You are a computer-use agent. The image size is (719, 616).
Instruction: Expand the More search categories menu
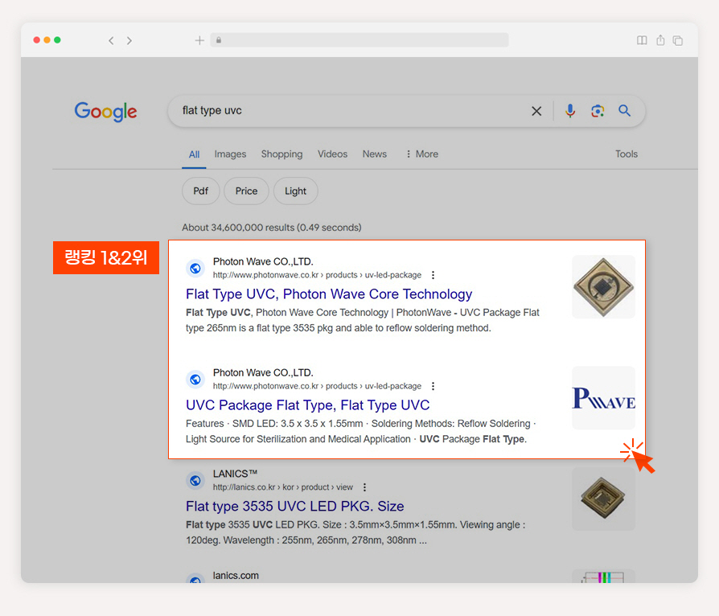(422, 154)
